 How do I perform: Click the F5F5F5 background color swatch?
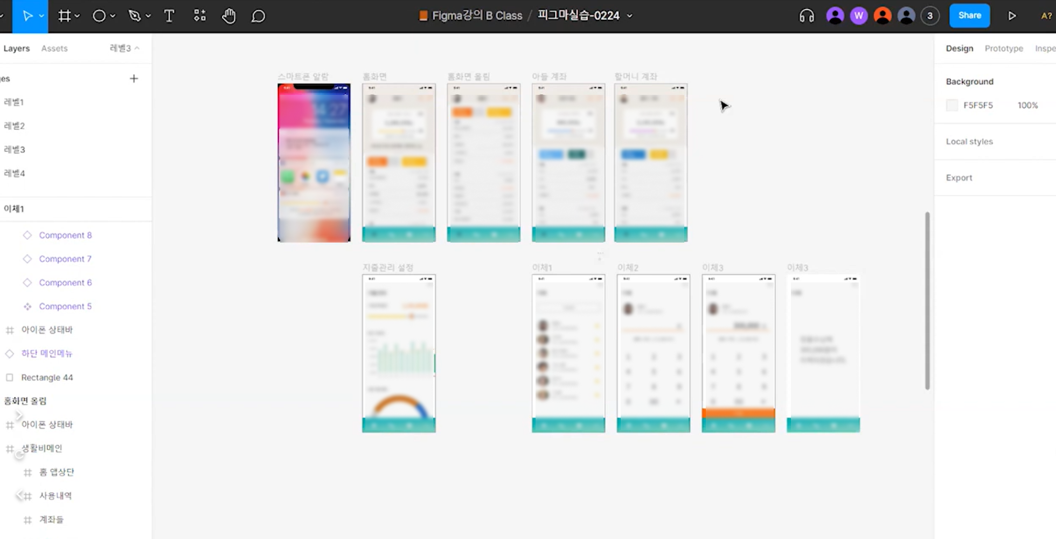[952, 106]
